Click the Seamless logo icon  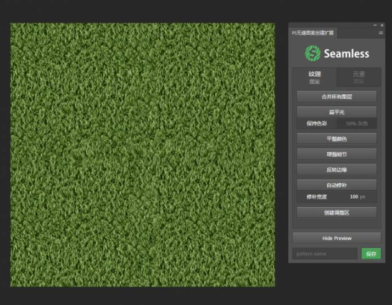click(x=312, y=53)
